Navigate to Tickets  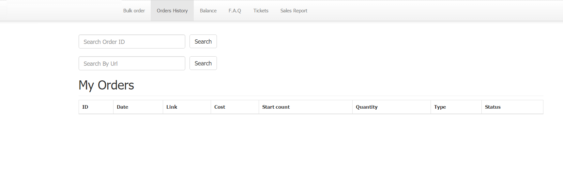(261, 11)
